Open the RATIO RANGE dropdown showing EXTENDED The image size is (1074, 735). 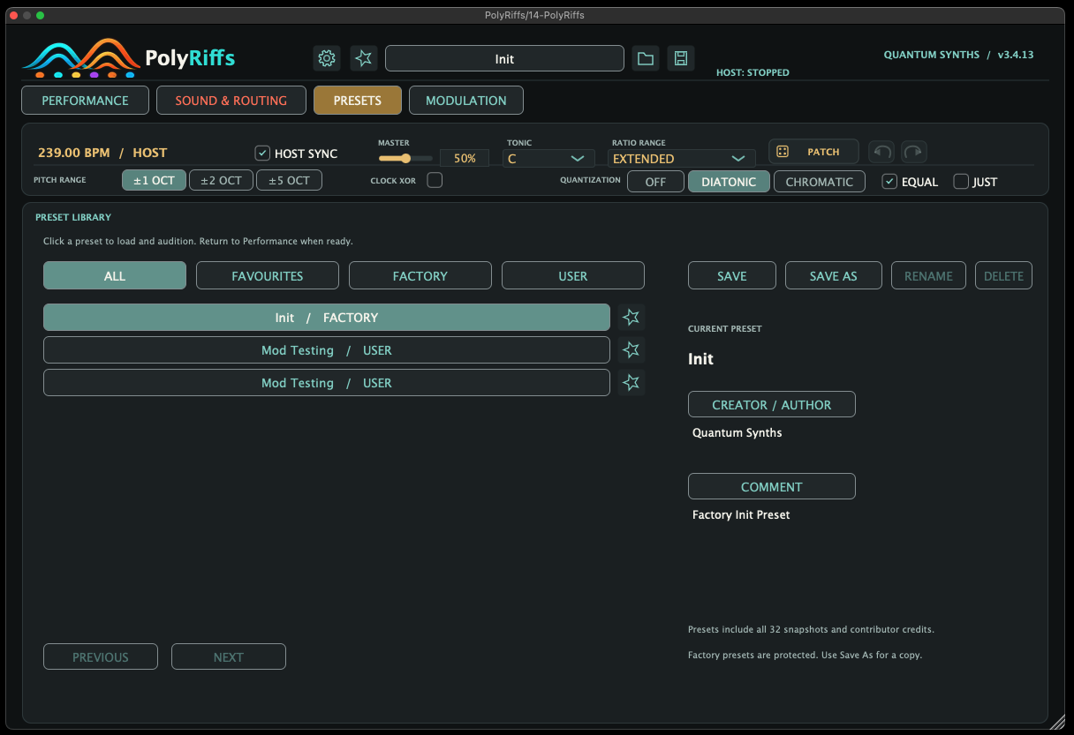pyautogui.click(x=681, y=159)
